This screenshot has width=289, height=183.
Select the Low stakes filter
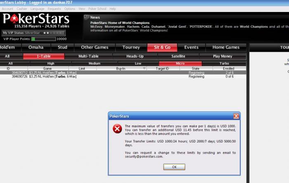click(138, 63)
